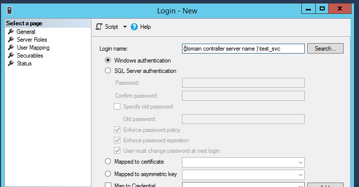Select Mapped to certificate radio button
The width and height of the screenshot is (359, 187).
tap(108, 161)
